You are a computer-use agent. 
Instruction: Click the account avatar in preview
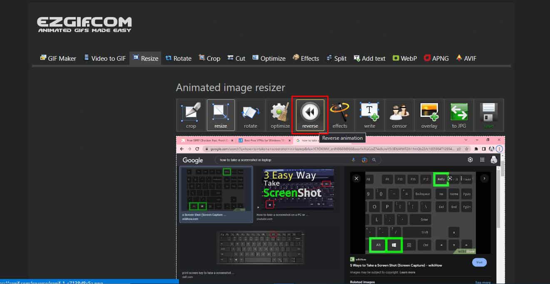(x=494, y=160)
